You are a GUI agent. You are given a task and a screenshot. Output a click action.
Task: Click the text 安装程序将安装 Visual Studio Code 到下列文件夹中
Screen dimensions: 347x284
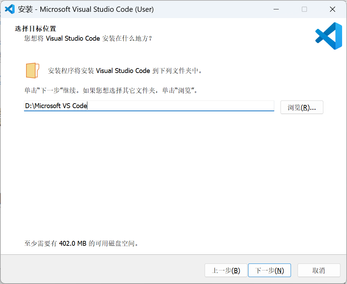point(125,71)
